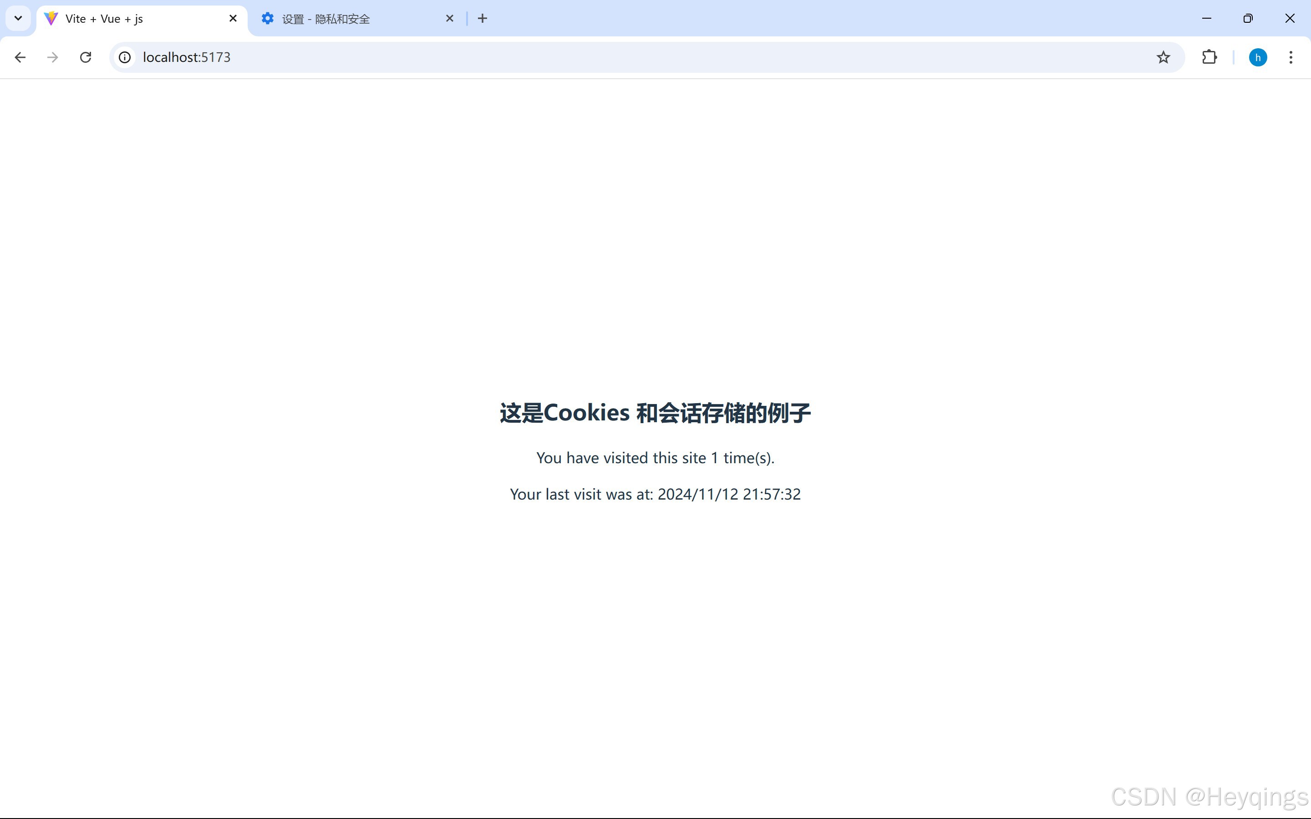This screenshot has width=1311, height=819.
Task: Click the forward navigation arrow
Action: [52, 57]
